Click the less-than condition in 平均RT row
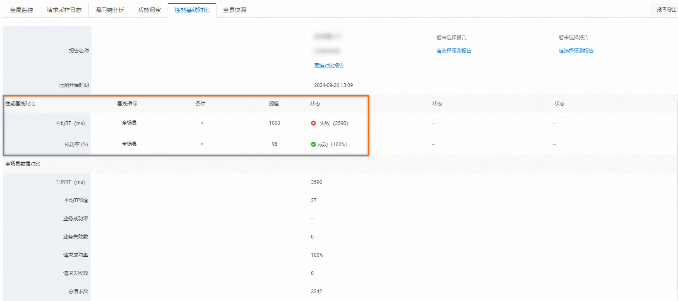Viewport: 678px width, 301px height. point(202,123)
